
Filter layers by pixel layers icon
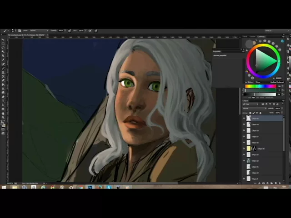[x=263, y=104]
